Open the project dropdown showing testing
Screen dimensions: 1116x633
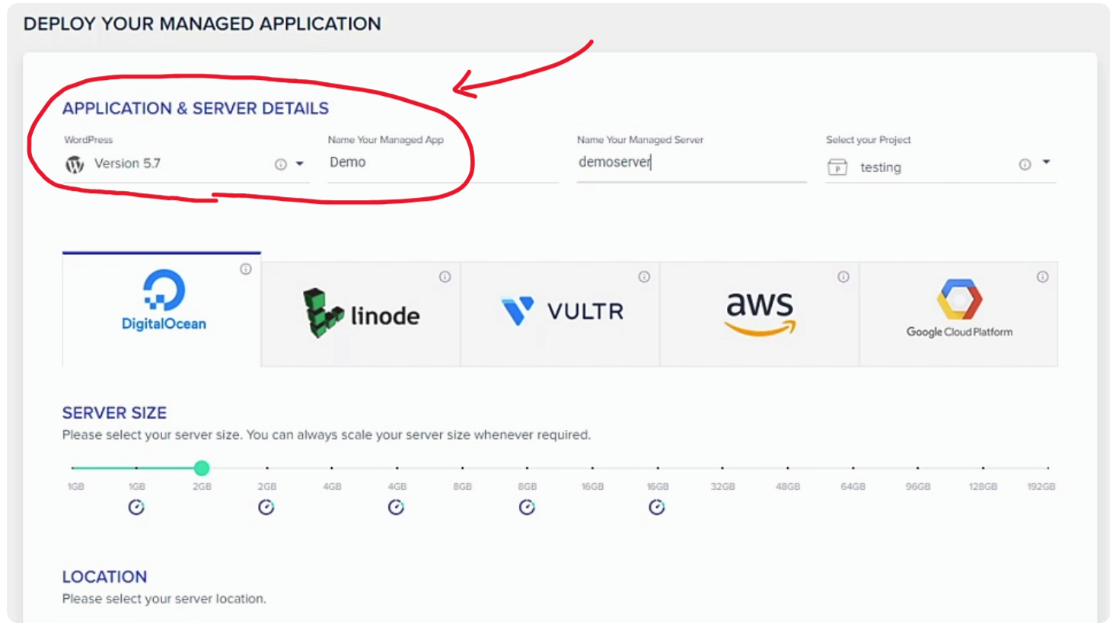point(941,167)
